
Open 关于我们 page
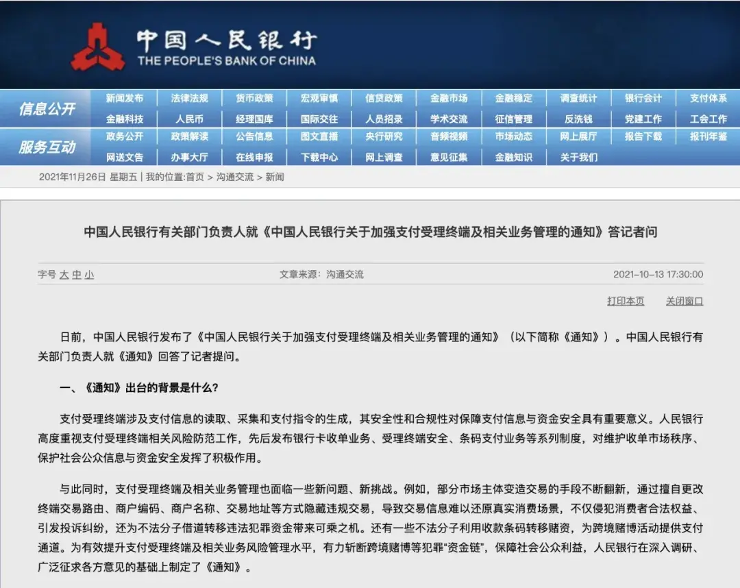click(578, 157)
